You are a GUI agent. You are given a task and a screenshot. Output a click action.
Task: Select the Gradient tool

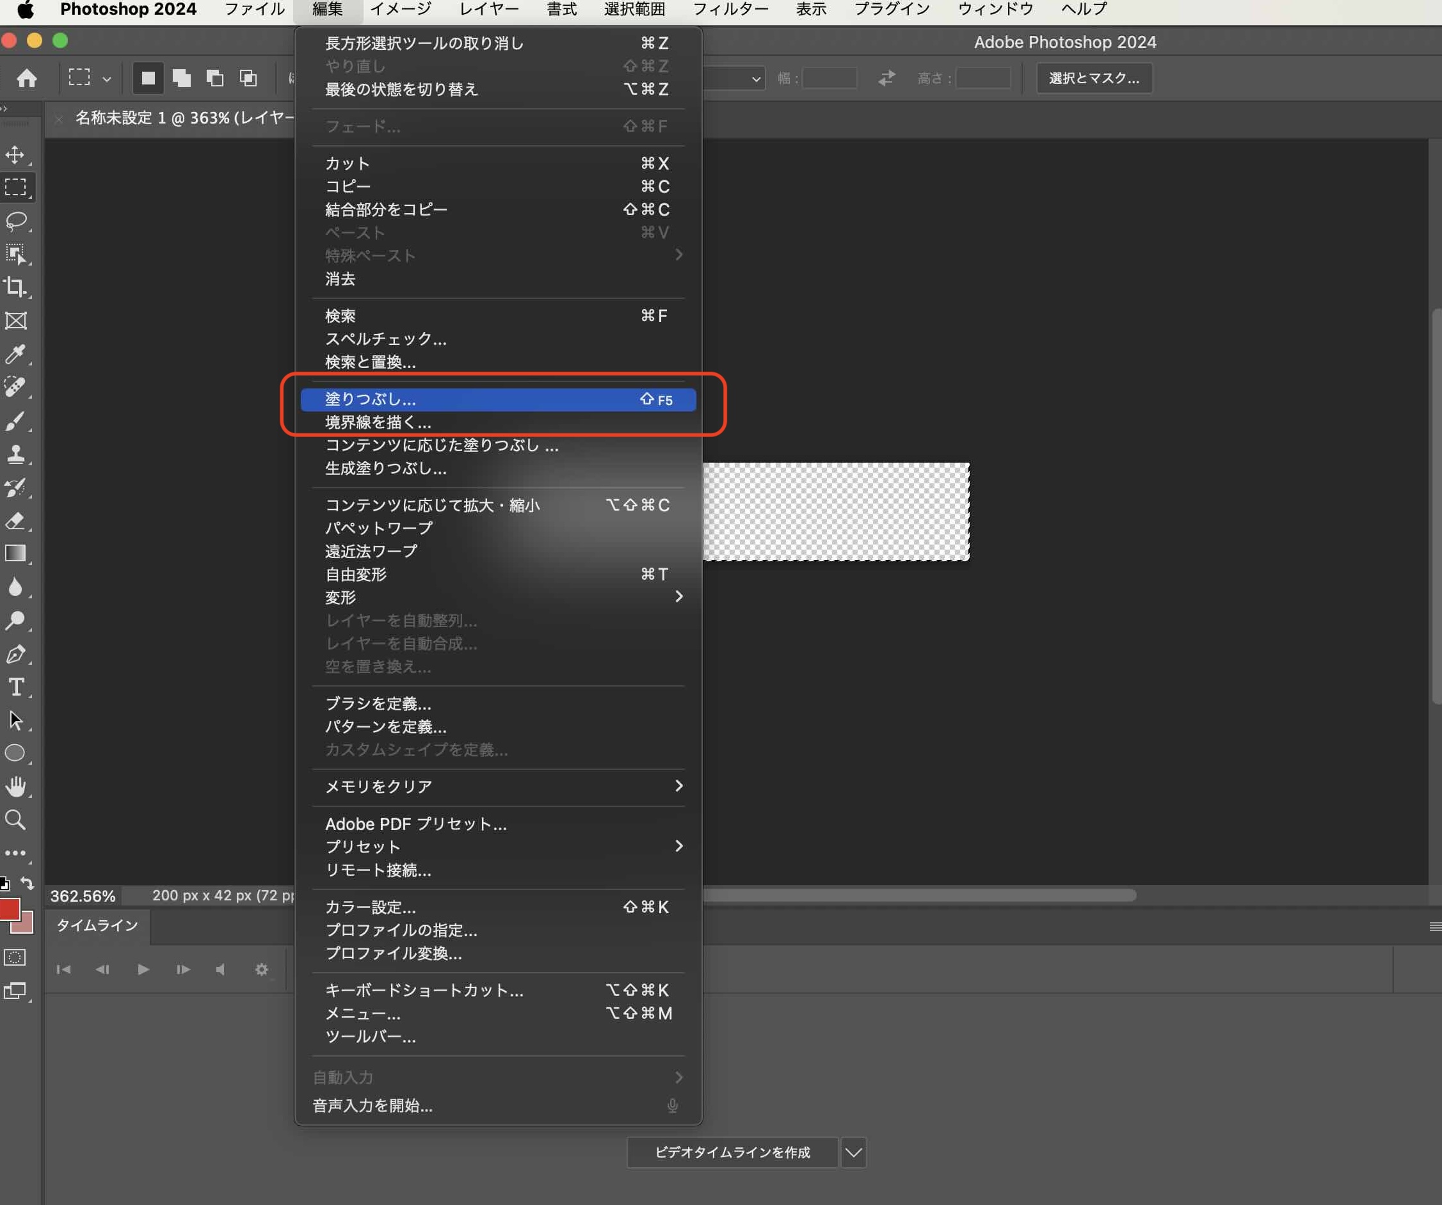pyautogui.click(x=16, y=554)
